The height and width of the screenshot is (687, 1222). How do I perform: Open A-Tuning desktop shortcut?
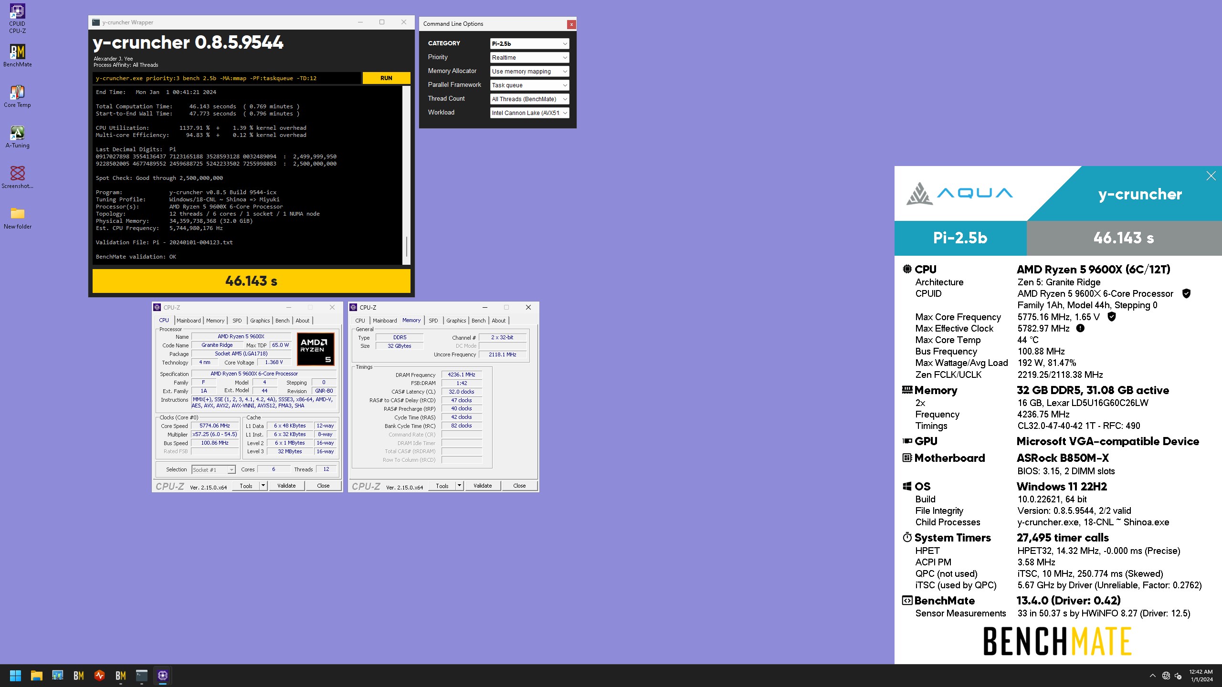coord(17,137)
